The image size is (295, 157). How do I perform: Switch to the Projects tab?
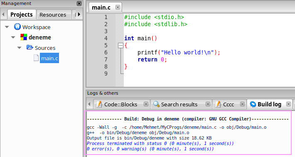[22, 15]
